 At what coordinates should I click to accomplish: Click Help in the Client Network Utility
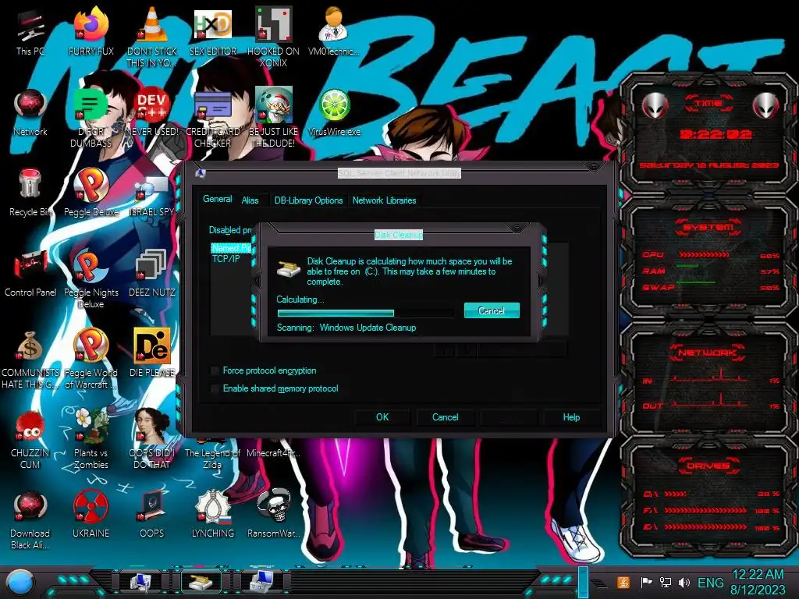click(x=571, y=417)
